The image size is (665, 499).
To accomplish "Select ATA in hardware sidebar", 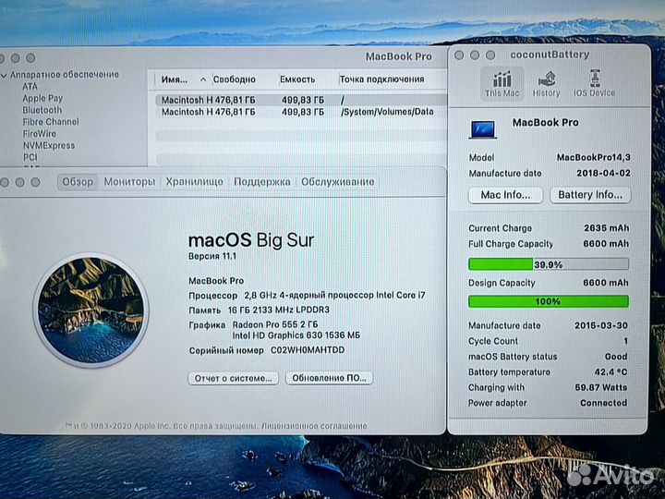I will click(30, 87).
